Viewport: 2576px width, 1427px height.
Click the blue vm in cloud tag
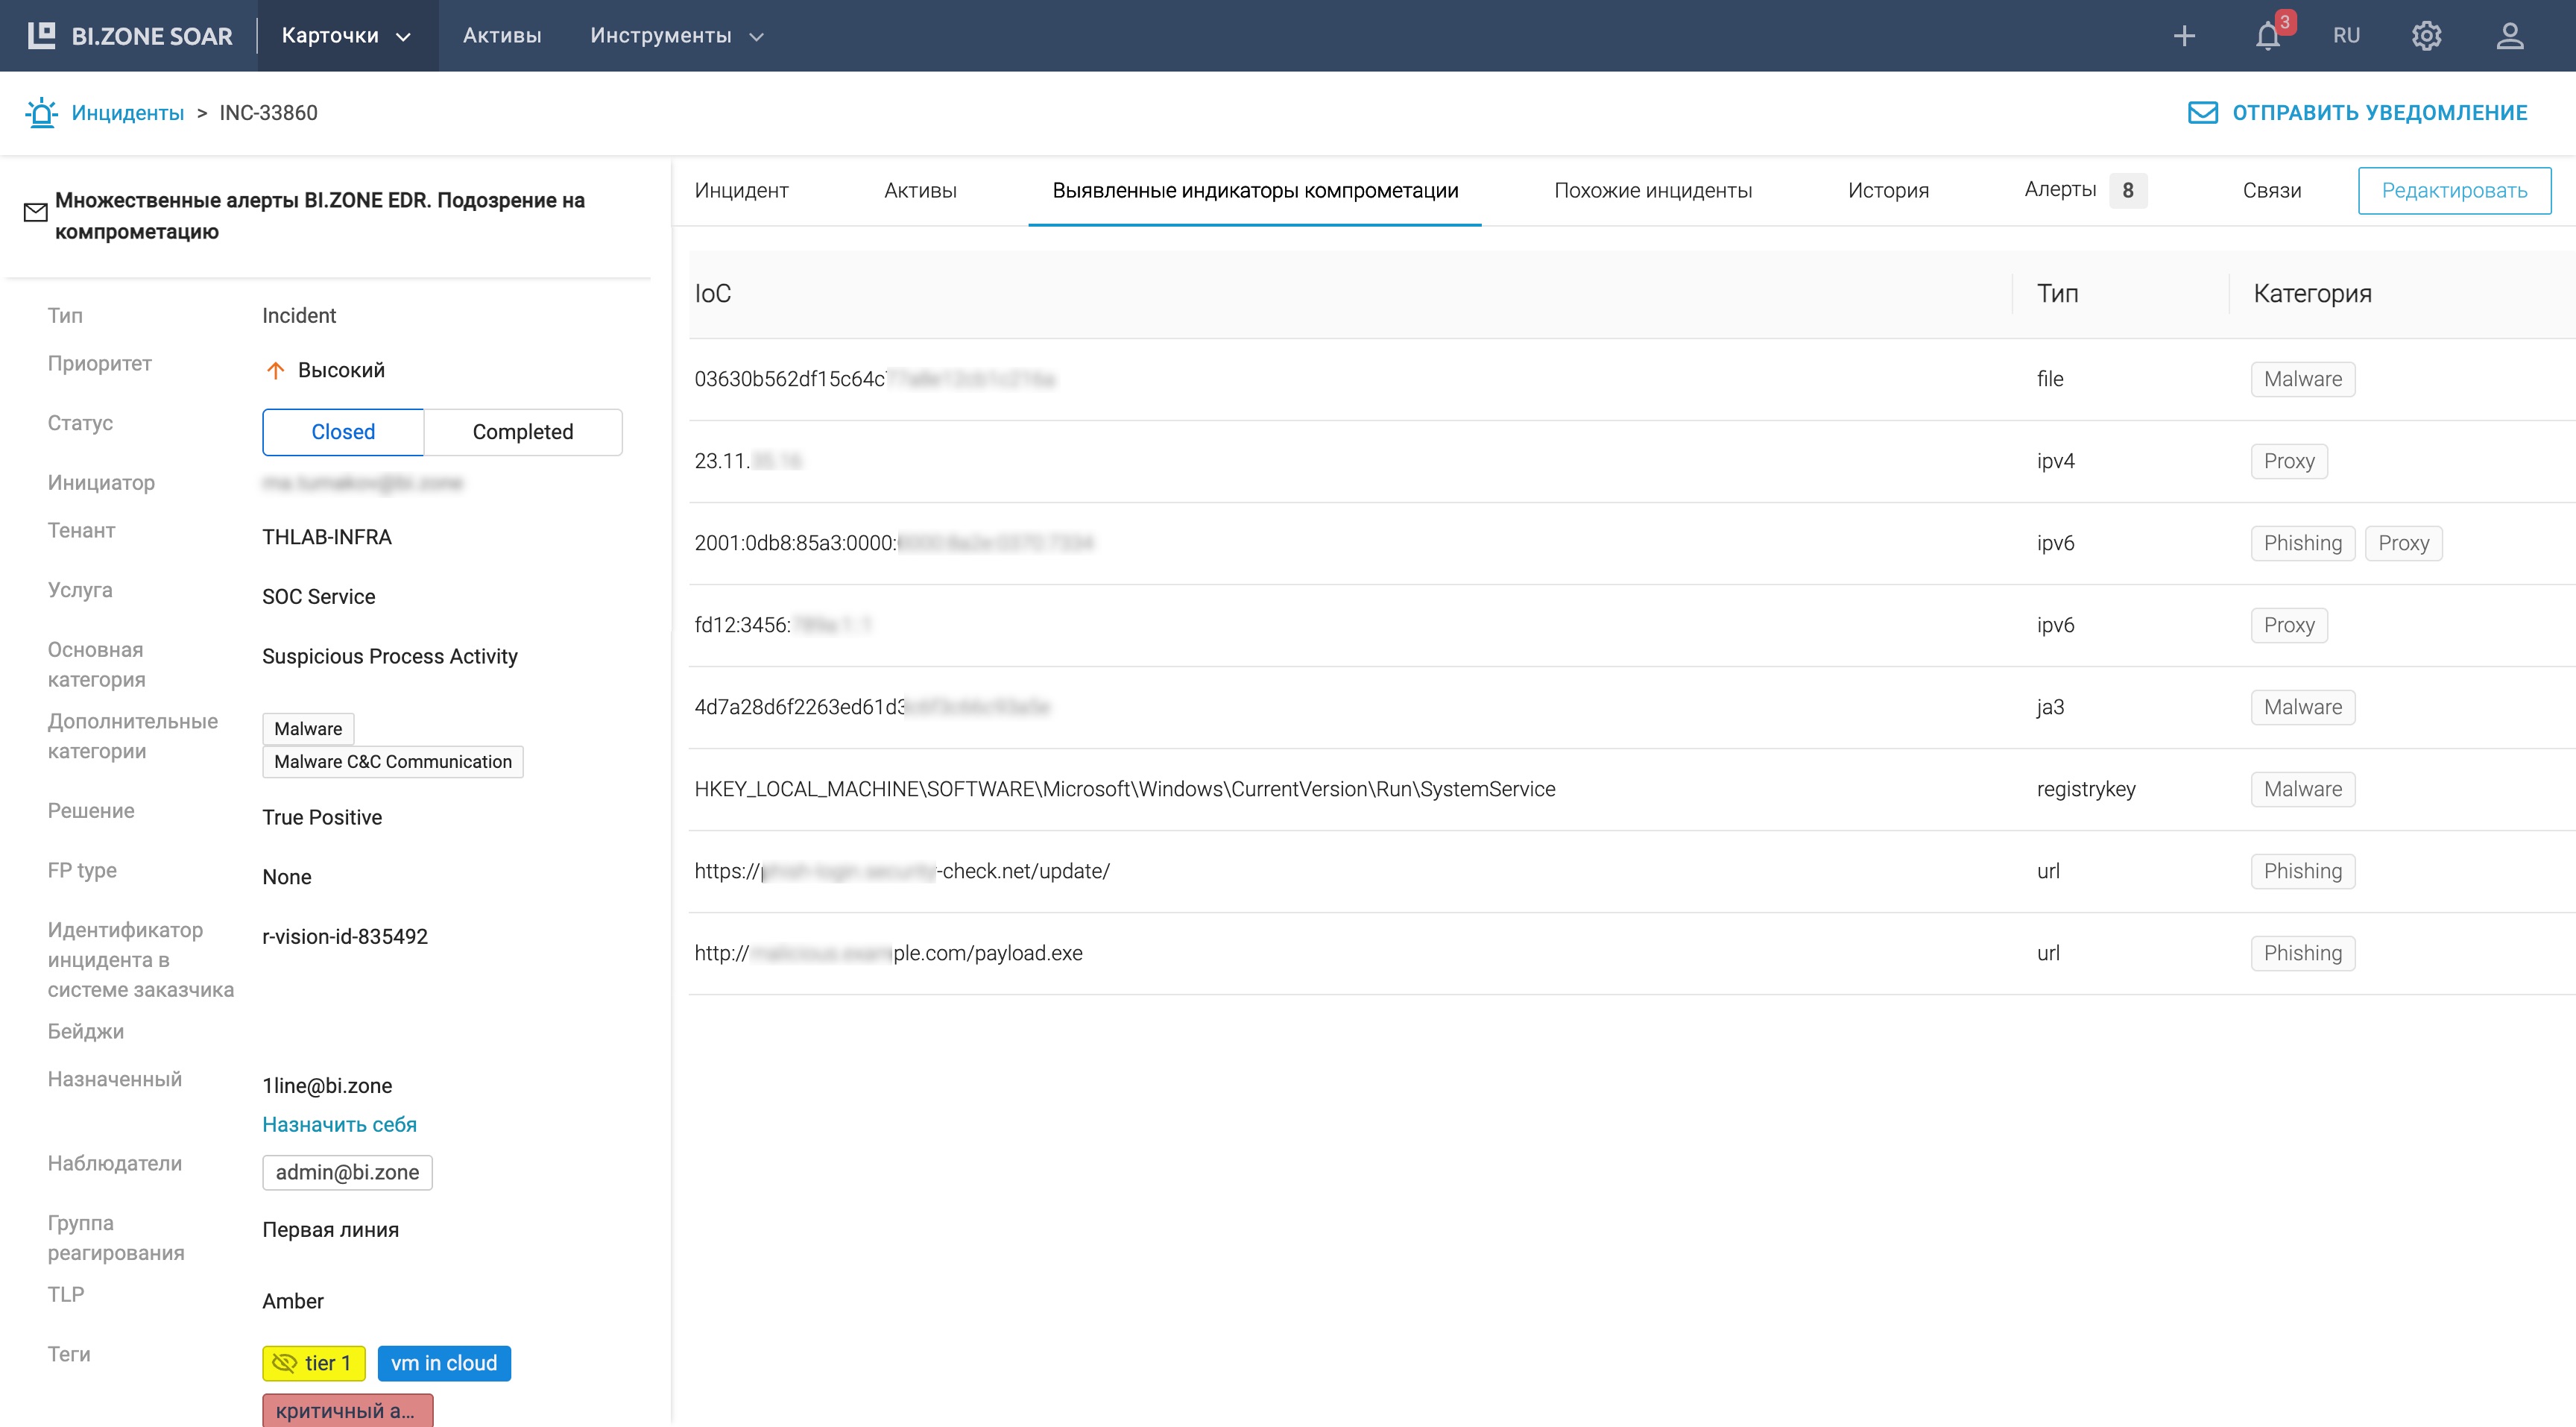click(444, 1363)
